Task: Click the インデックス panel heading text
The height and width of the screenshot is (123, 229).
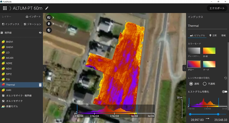Action: tap(195, 17)
